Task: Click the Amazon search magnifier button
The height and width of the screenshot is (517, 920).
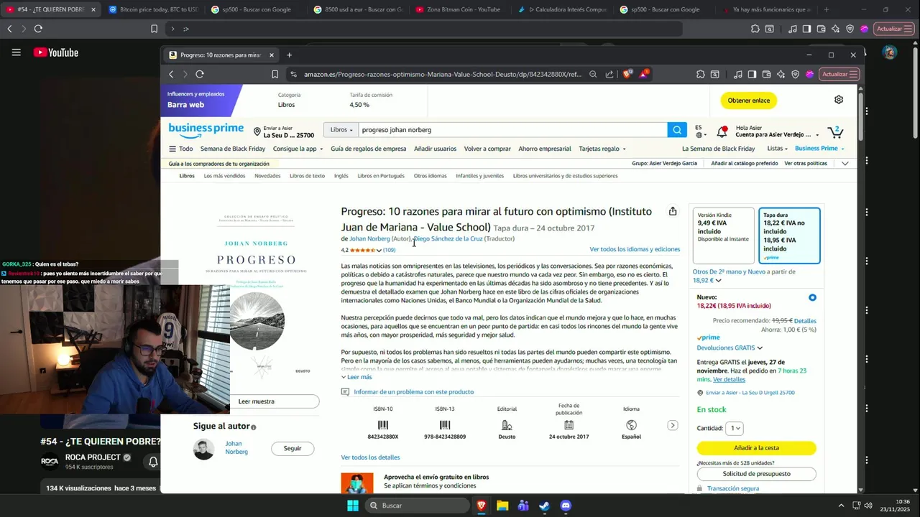Action: tap(676, 130)
